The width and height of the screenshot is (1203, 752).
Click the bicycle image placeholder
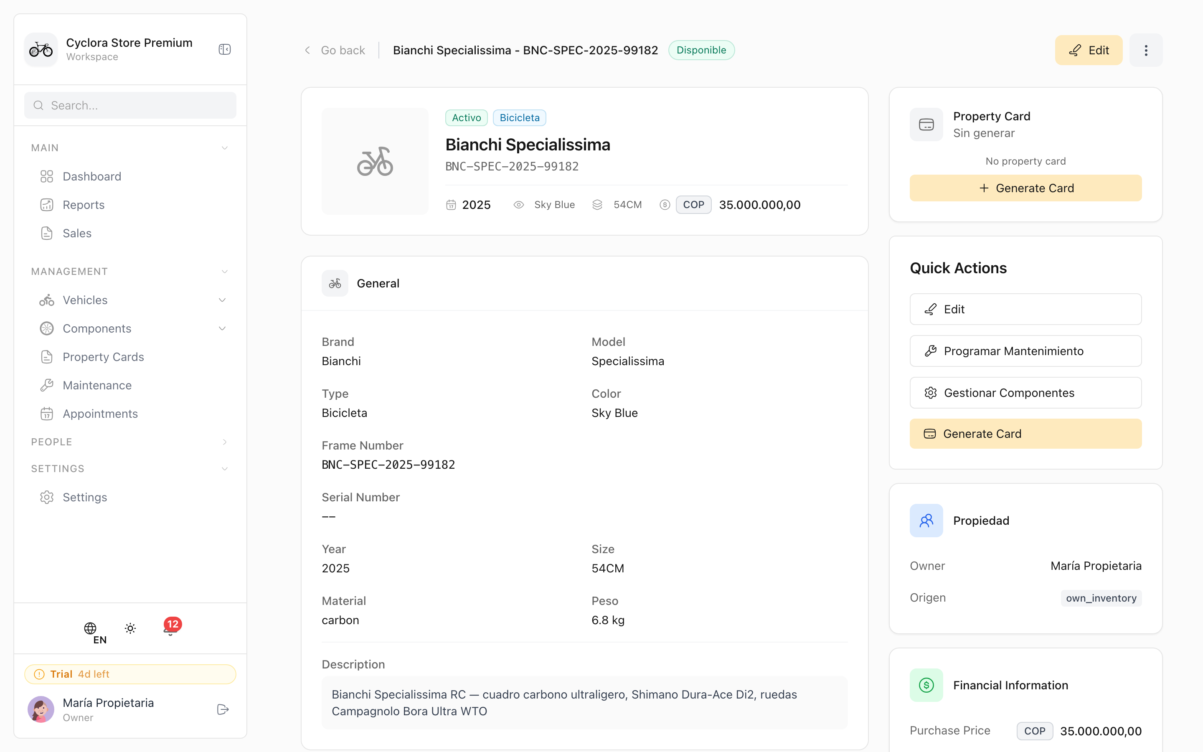pos(375,161)
